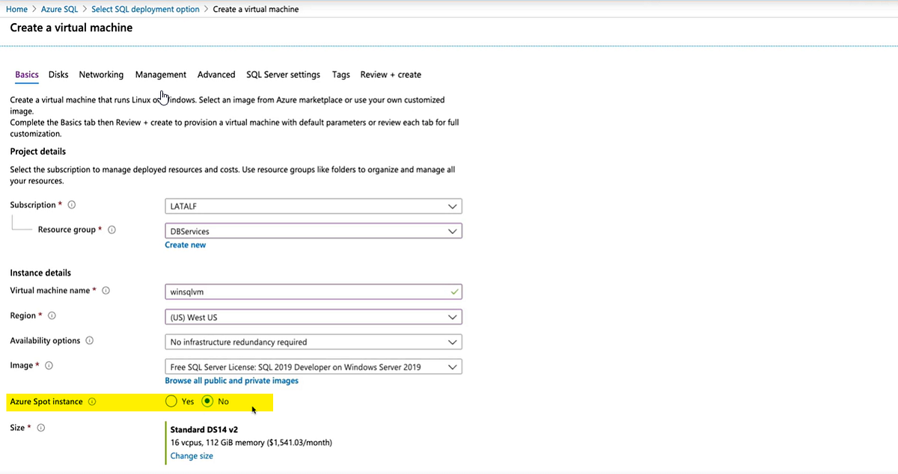This screenshot has height=474, width=898.
Task: Select No for Azure Spot instance
Action: tap(207, 401)
